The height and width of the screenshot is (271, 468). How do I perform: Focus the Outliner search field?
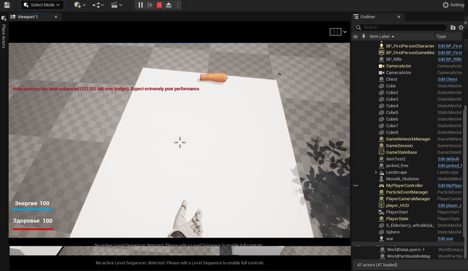click(x=400, y=27)
